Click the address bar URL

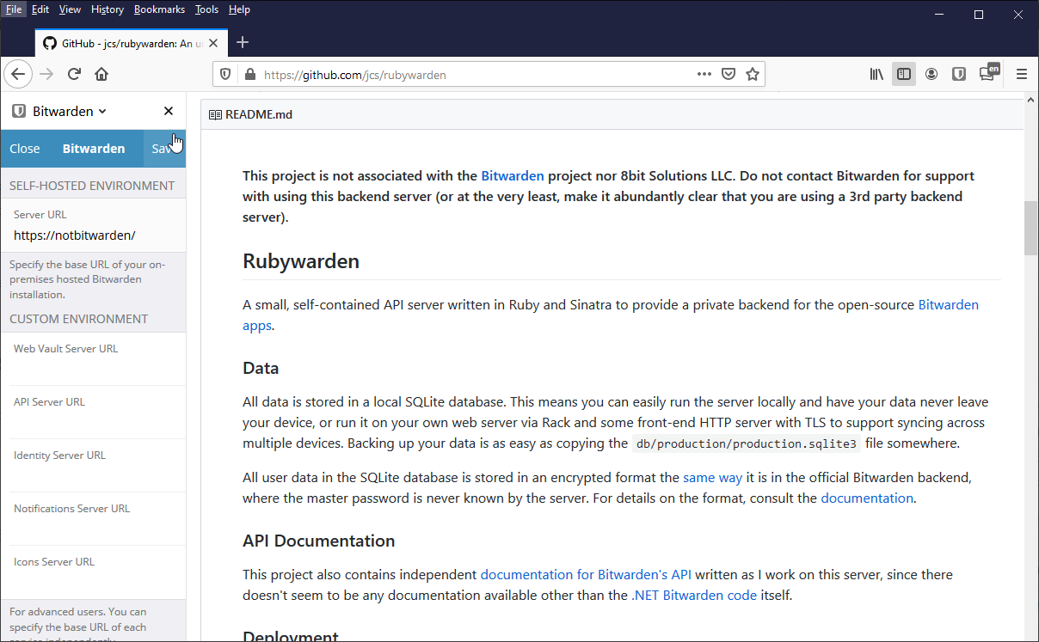click(354, 75)
